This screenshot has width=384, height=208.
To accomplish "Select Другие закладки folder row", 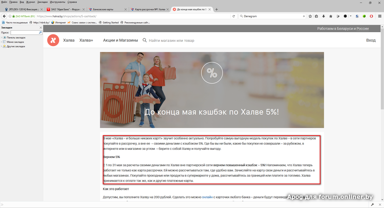I will point(14,46).
